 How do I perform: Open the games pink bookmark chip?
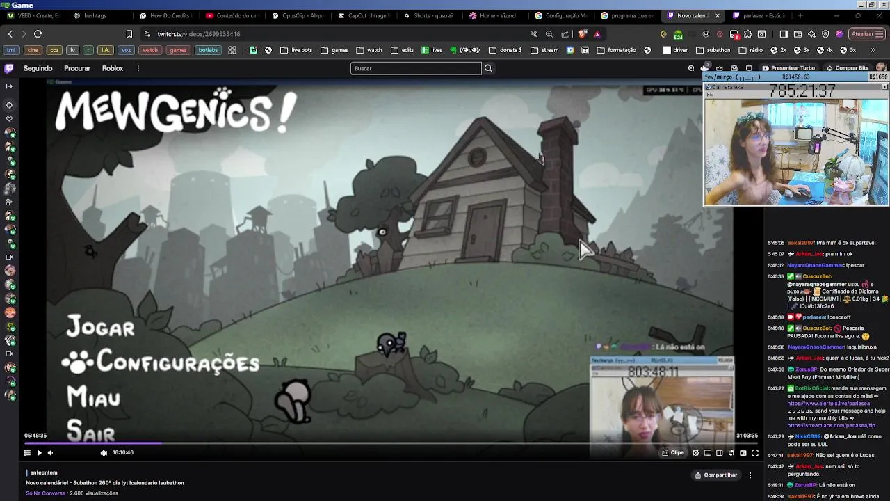(x=178, y=50)
